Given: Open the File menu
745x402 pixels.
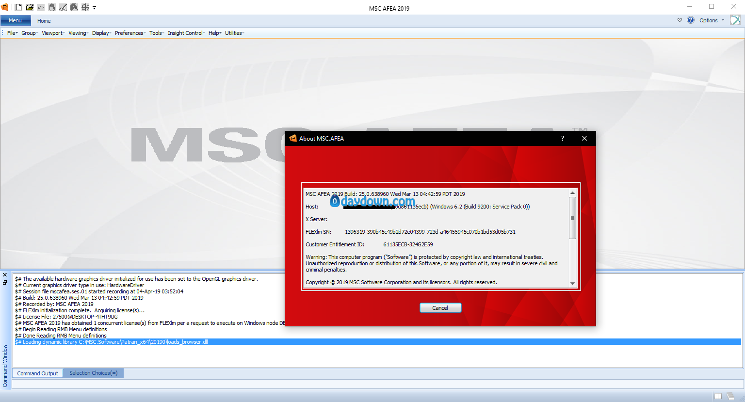Looking at the screenshot, I should [x=12, y=33].
